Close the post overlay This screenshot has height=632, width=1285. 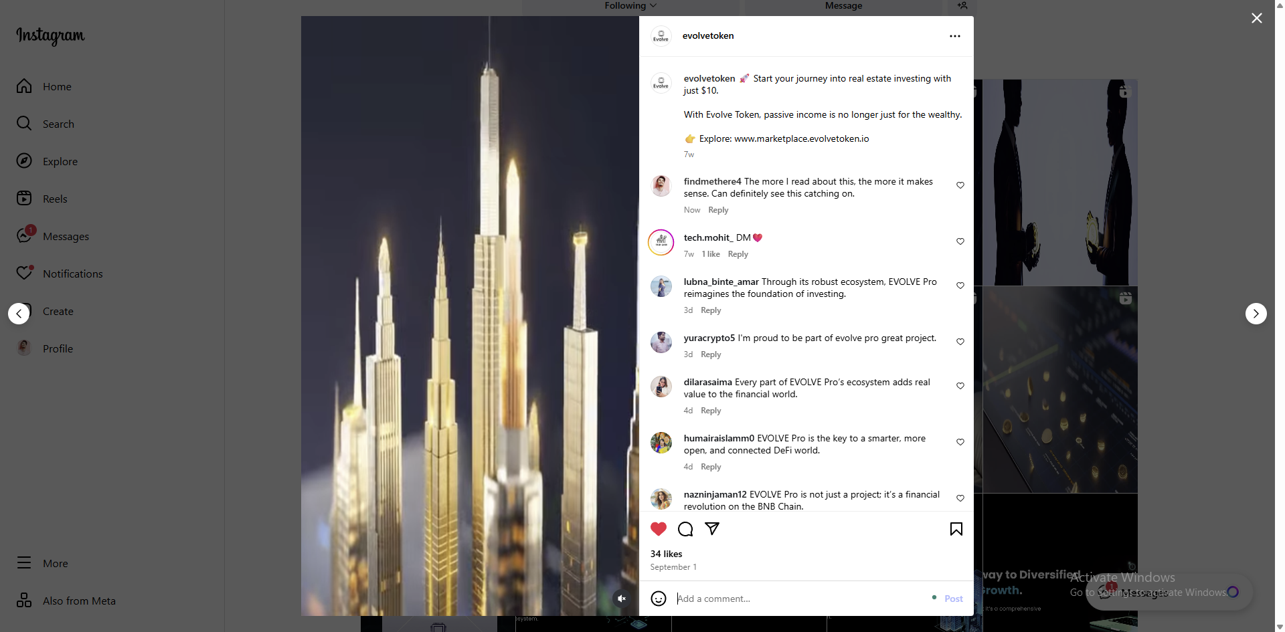tap(1257, 18)
